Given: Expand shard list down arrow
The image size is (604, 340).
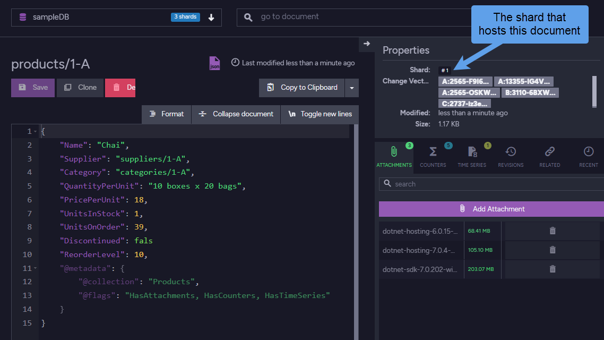Looking at the screenshot, I should pos(211,18).
